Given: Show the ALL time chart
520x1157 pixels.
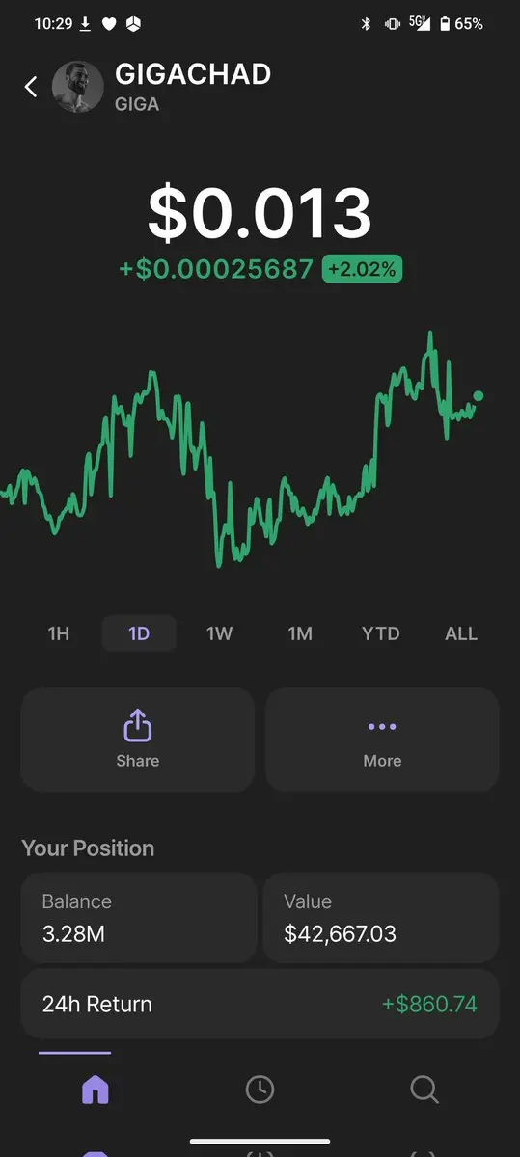Looking at the screenshot, I should click(461, 633).
